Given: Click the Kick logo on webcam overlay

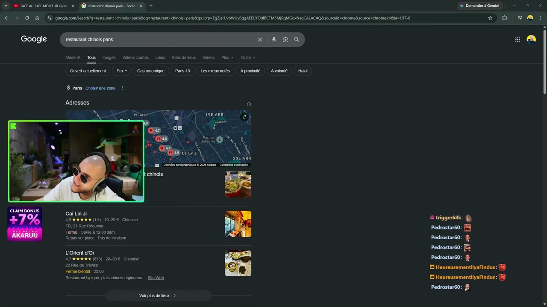Looking at the screenshot, I should click(x=13, y=126).
